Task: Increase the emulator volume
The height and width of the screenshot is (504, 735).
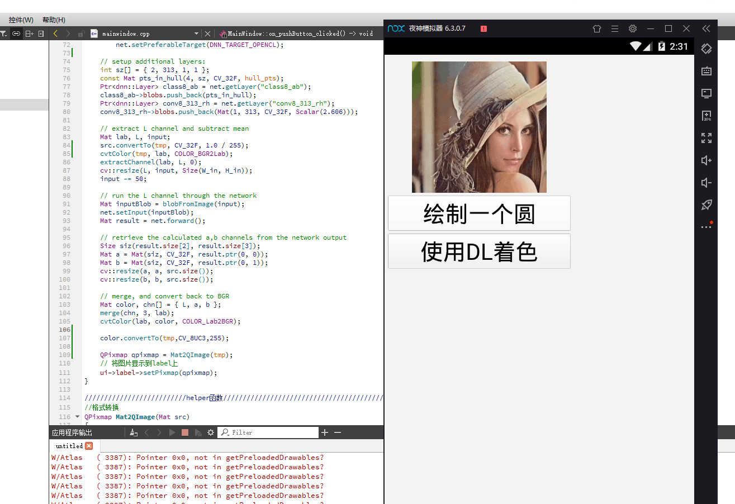Action: pos(706,160)
